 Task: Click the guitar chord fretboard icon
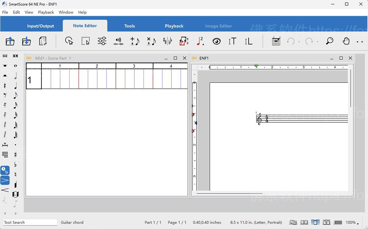(x=276, y=41)
